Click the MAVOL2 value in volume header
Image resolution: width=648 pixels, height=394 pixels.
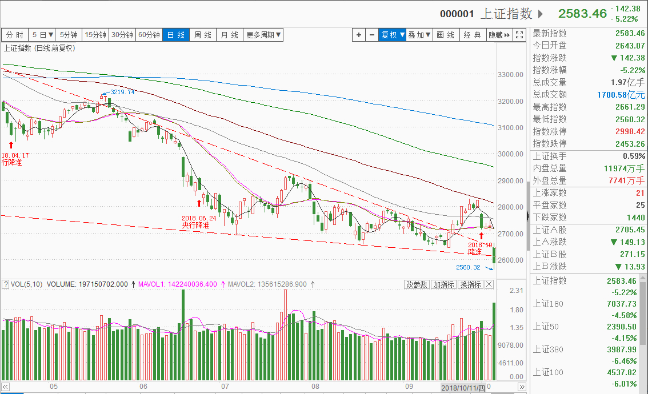tap(281, 284)
